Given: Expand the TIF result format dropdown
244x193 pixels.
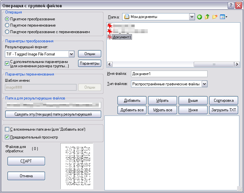Looking at the screenshot, I should (x=71, y=54).
